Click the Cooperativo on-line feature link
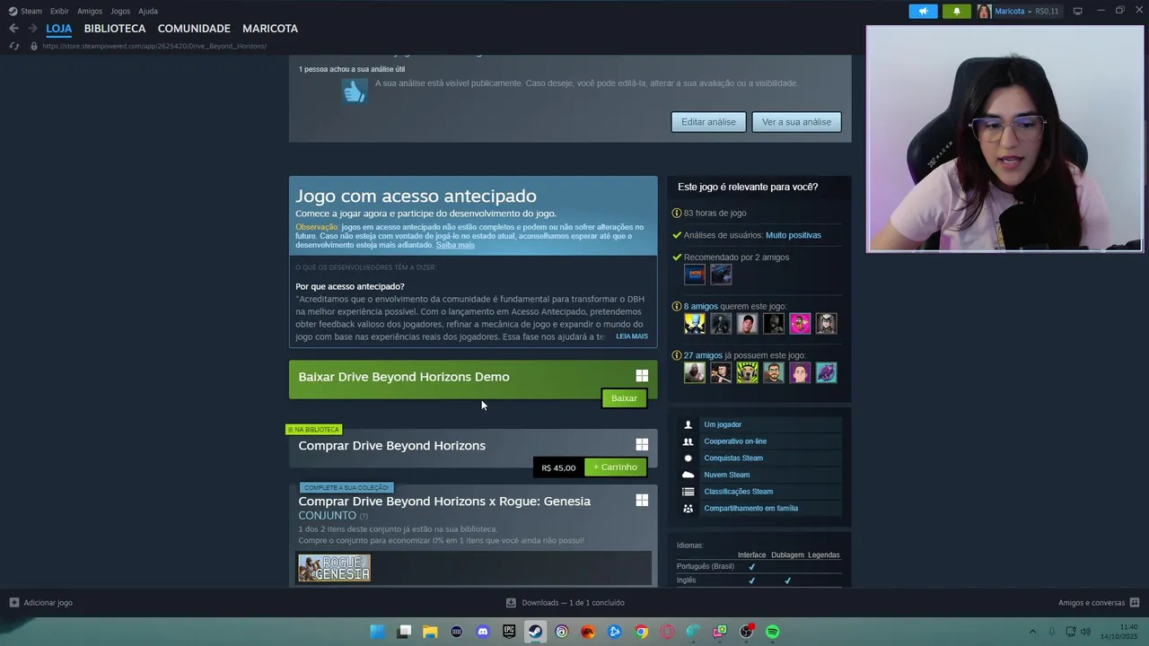The height and width of the screenshot is (646, 1149). [735, 441]
